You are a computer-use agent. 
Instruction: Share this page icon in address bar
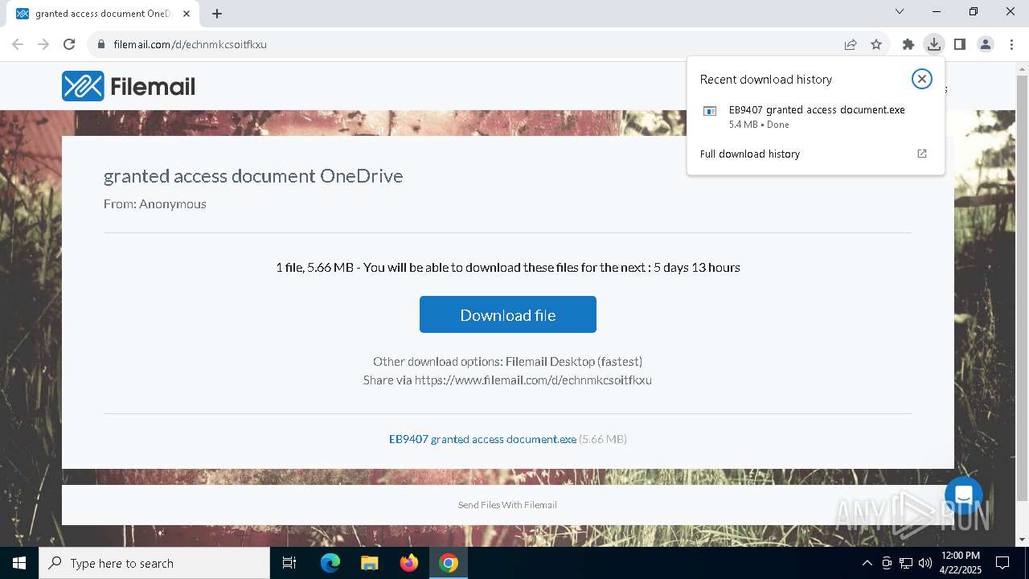851,44
